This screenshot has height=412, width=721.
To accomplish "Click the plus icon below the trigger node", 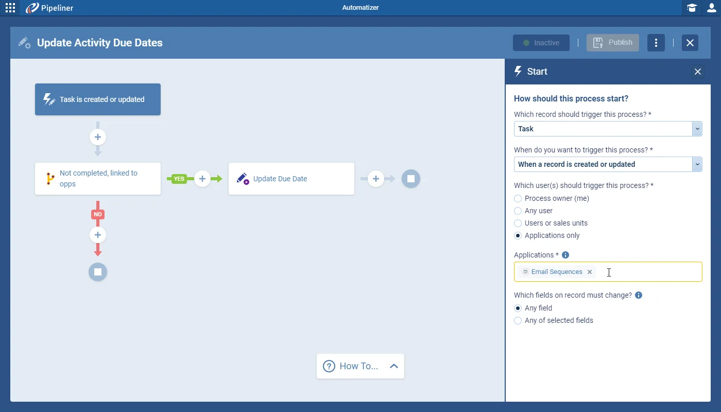I will pos(98,137).
